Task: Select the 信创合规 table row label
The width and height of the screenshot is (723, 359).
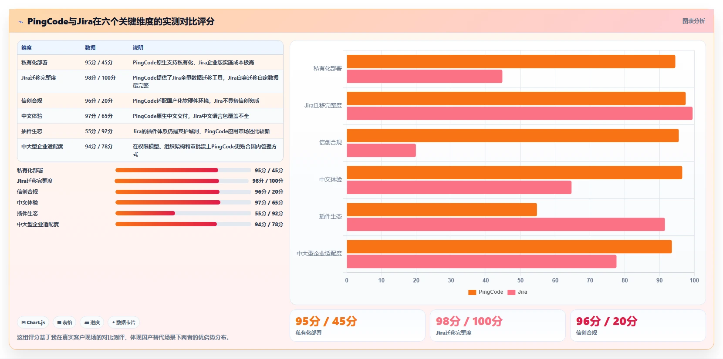Action: click(32, 101)
